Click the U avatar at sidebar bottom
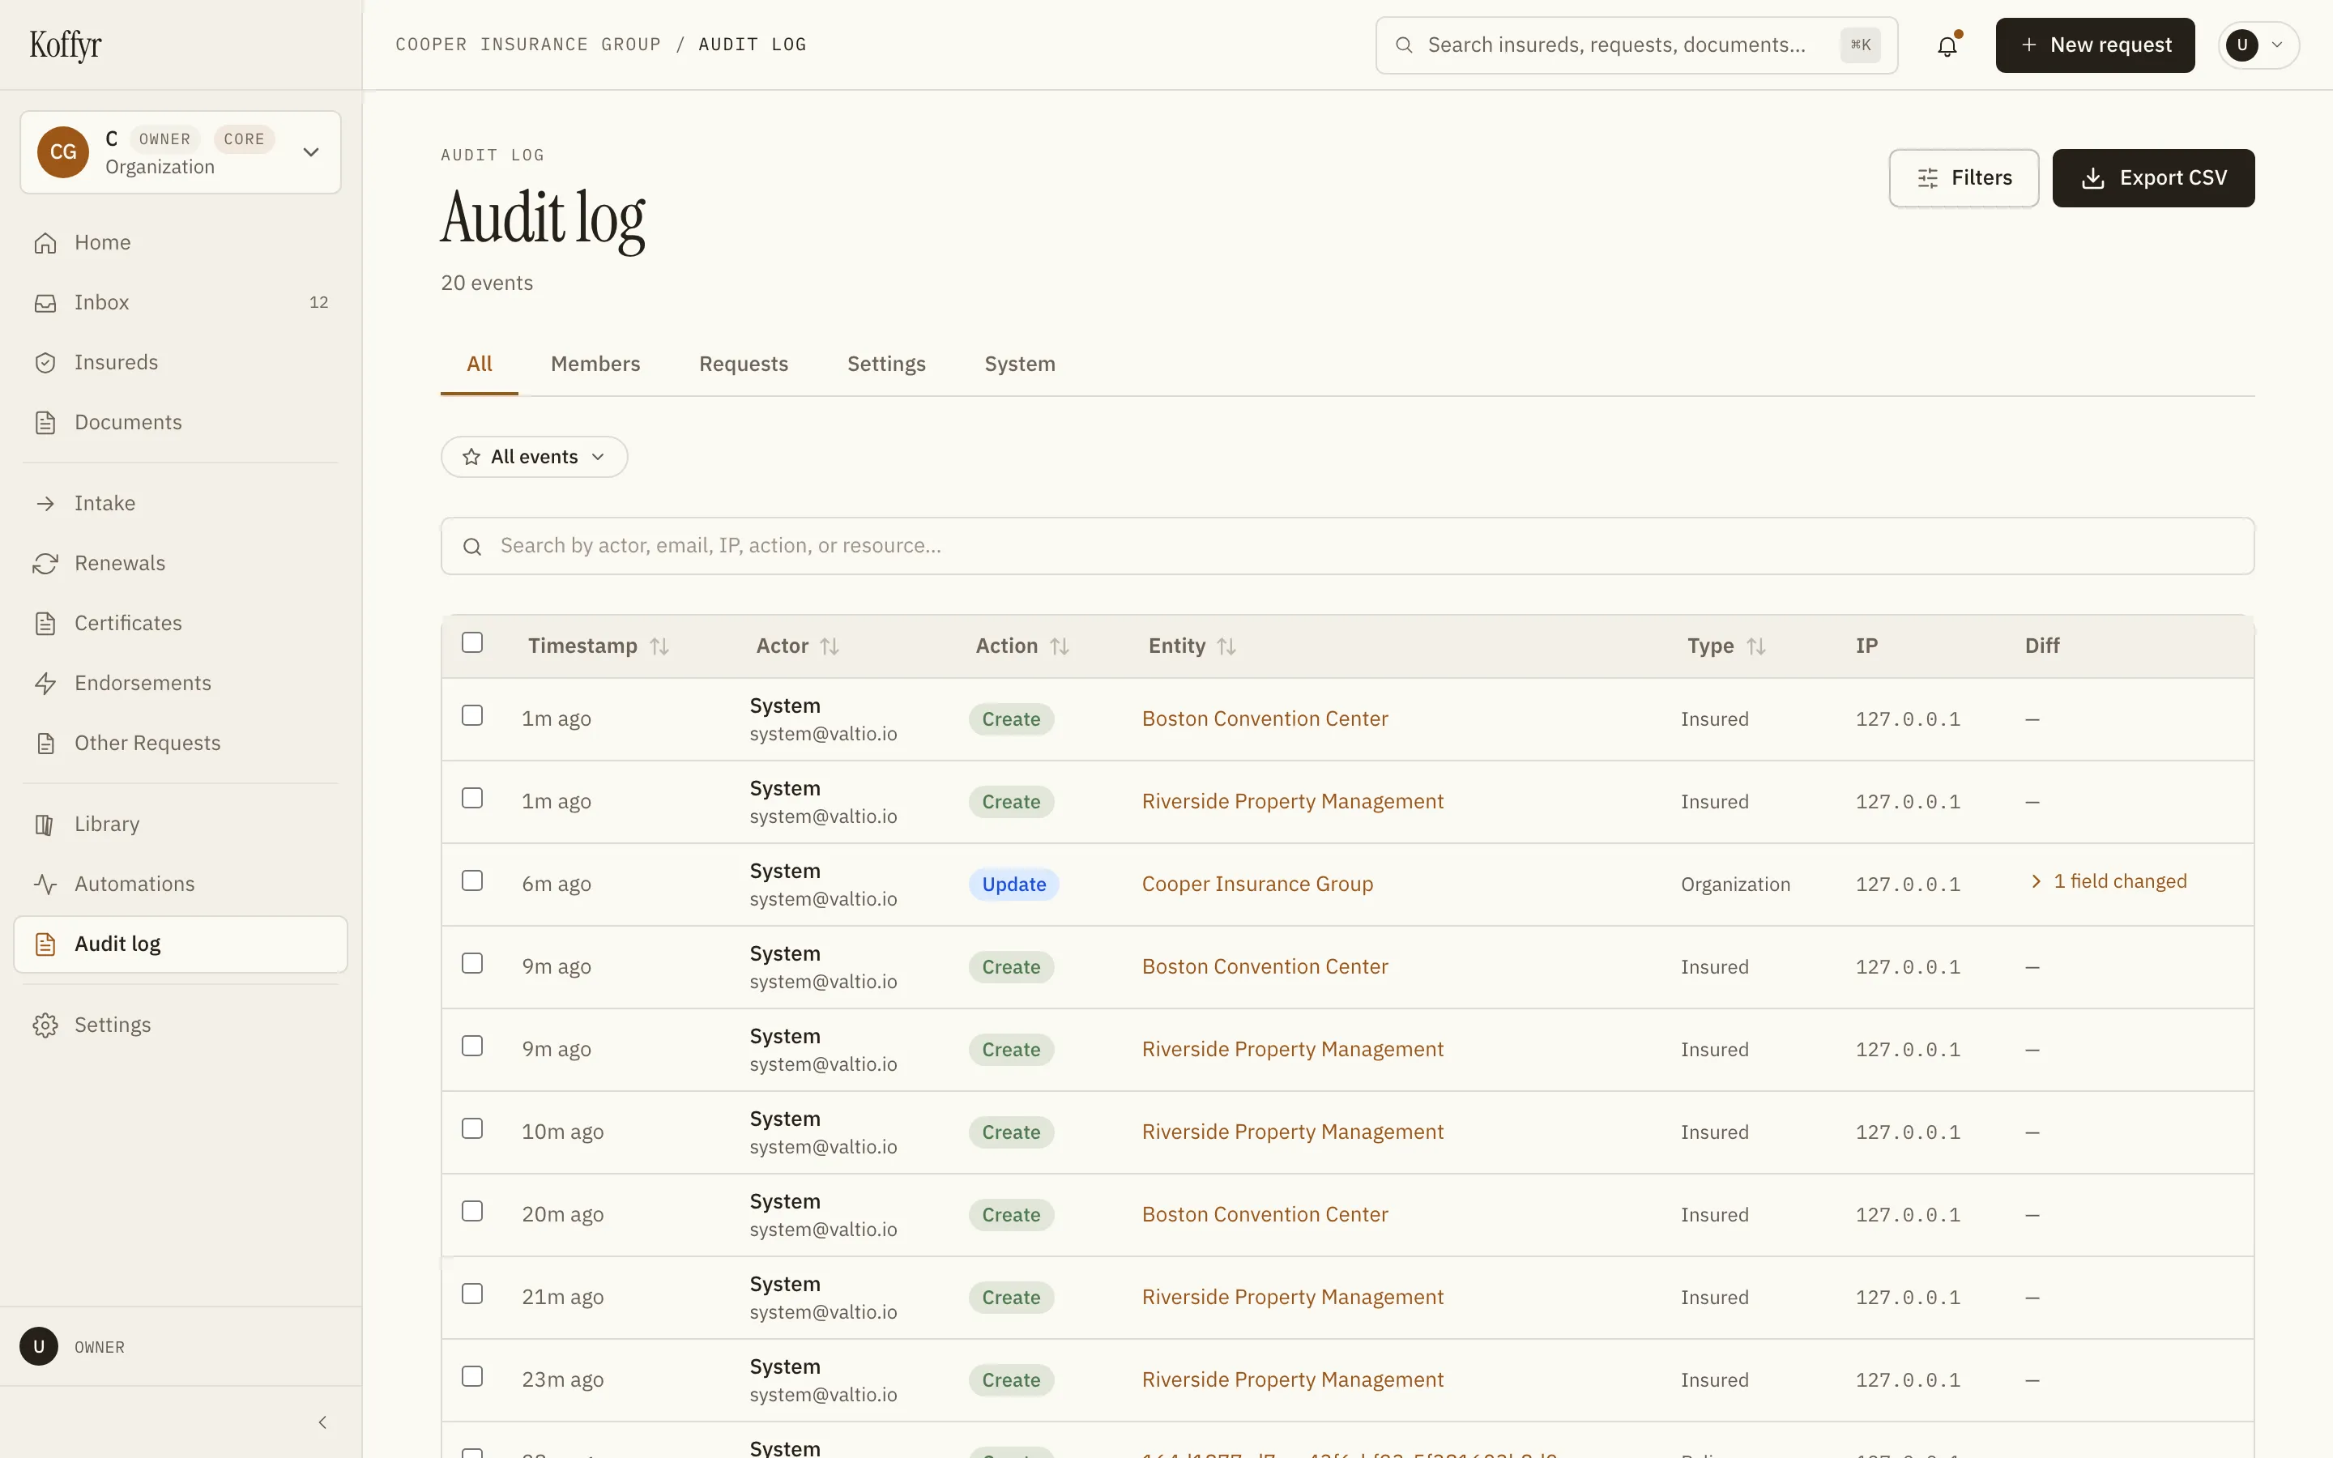The height and width of the screenshot is (1458, 2333). (39, 1347)
